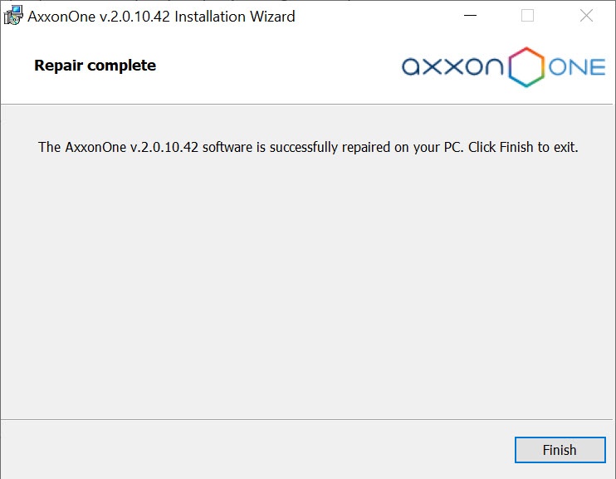Click the Finish button to exit

click(559, 450)
